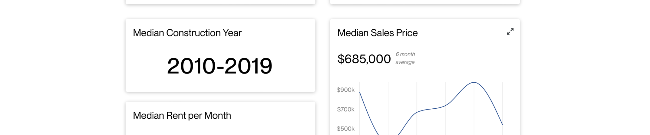Click the $700k axis label
650x135 pixels.
(346, 109)
